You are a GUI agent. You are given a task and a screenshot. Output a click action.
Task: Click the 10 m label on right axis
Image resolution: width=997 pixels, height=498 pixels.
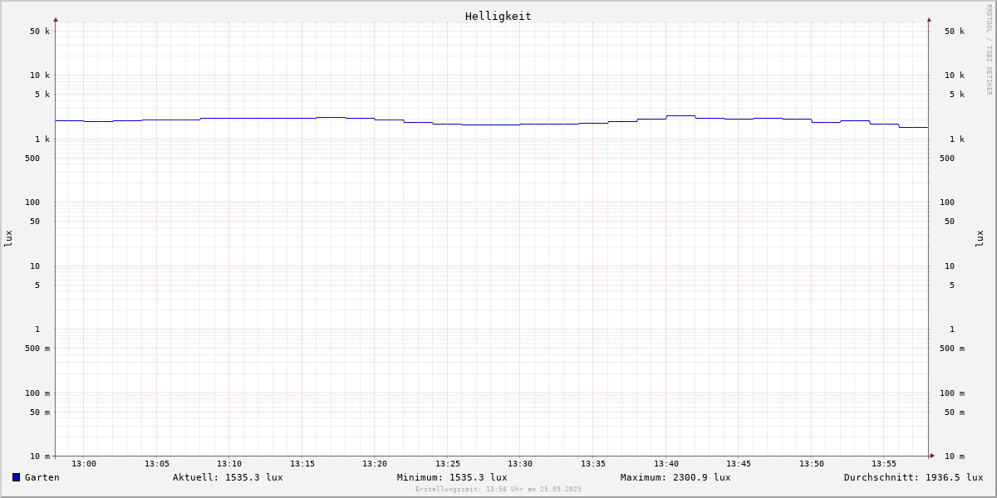[x=955, y=456]
